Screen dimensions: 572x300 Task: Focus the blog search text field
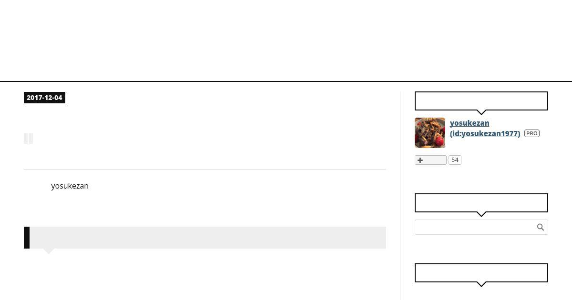[x=475, y=227]
